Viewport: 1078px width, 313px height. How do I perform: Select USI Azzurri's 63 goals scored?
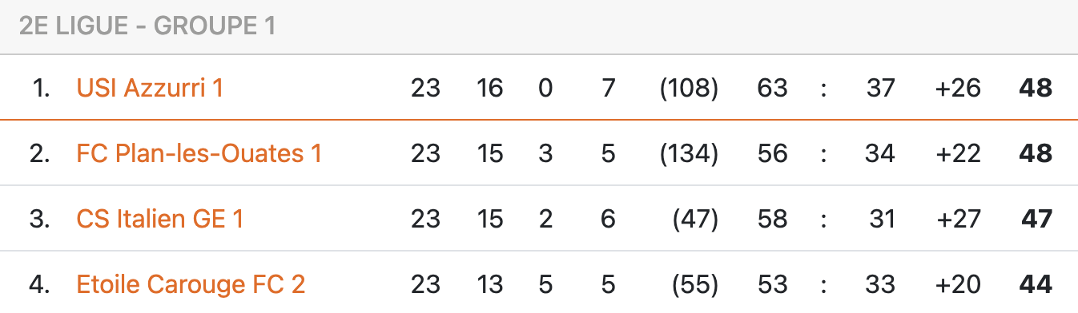[x=772, y=87]
